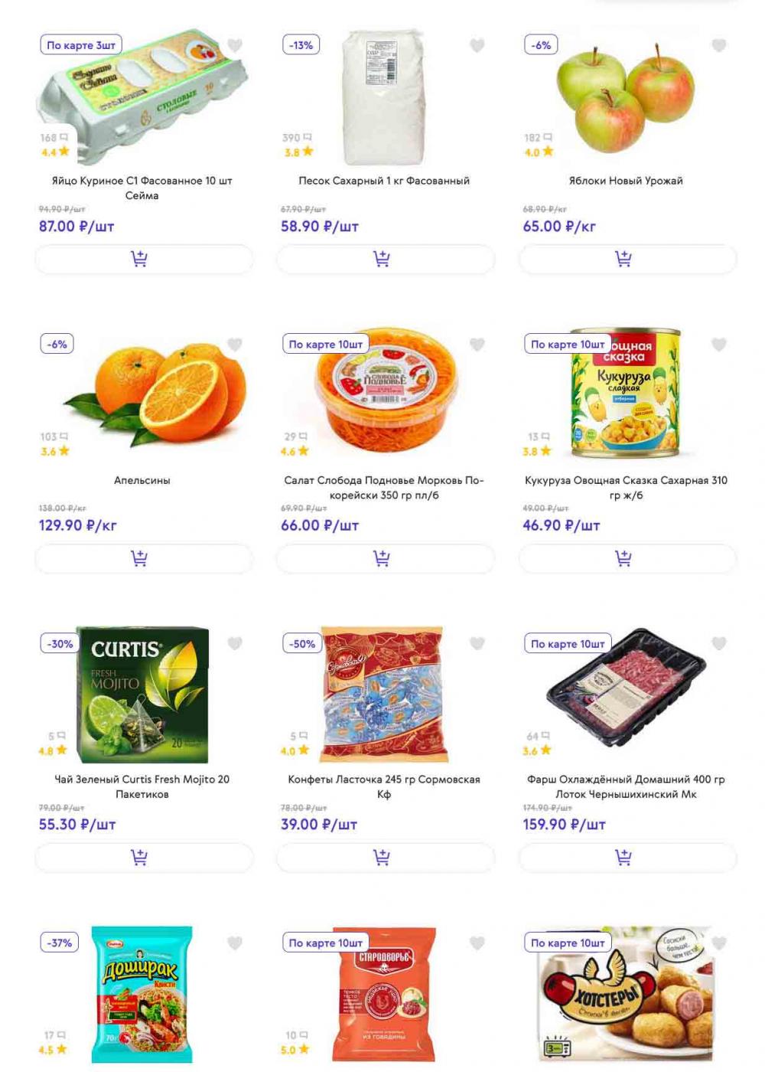This screenshot has width=765, height=1072.
Task: Mark Доширак noodles as favorite
Action: (235, 943)
